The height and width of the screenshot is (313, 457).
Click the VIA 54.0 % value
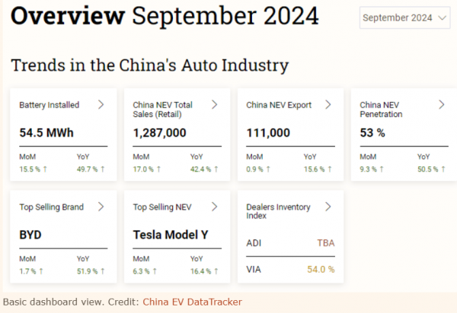(321, 269)
